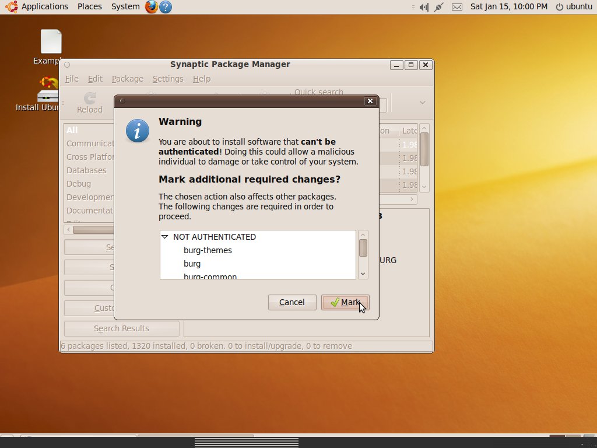Image resolution: width=597 pixels, height=448 pixels.
Task: Click the network connection icon in panel
Action: (x=438, y=7)
